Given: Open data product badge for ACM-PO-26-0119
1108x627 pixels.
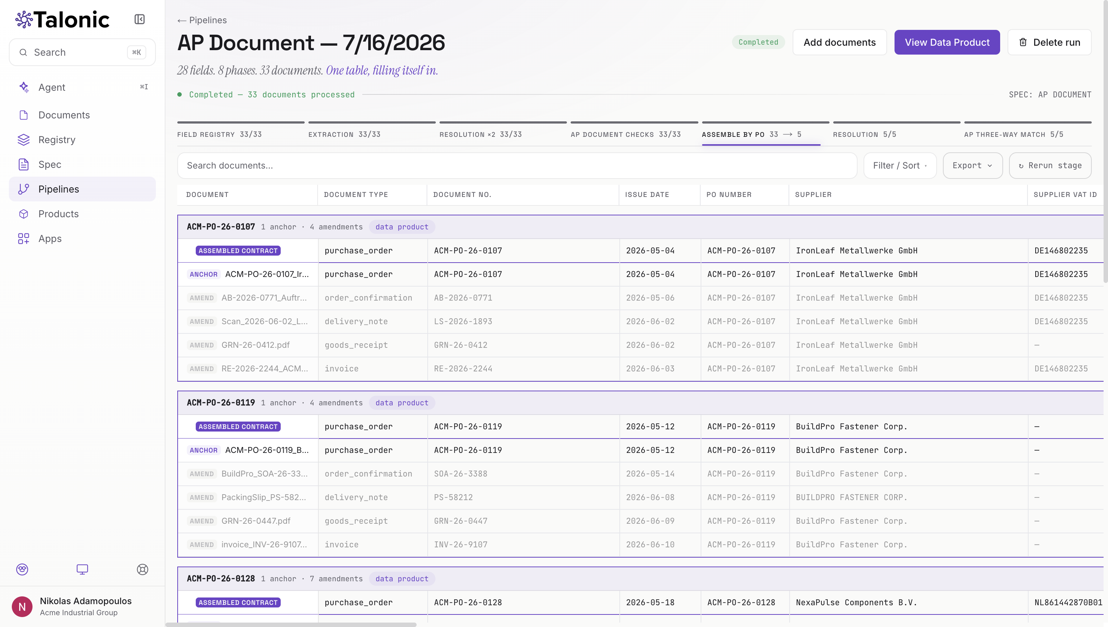Looking at the screenshot, I should point(402,403).
